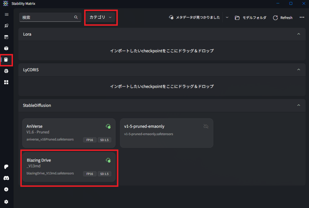Click the search magnifier icon
Screen dimensions: 309x208
coord(76,17)
